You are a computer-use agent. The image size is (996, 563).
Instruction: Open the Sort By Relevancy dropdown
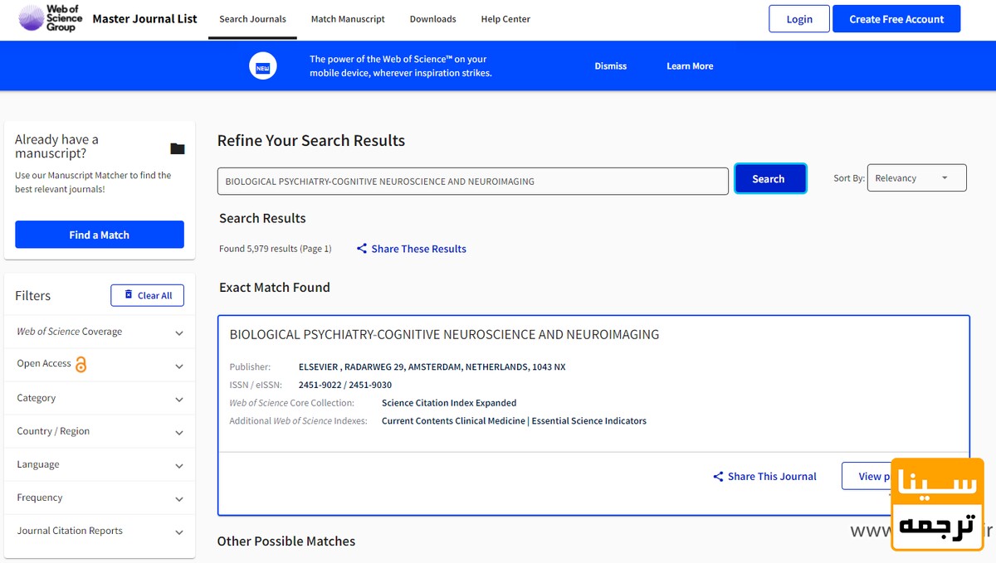click(x=916, y=178)
